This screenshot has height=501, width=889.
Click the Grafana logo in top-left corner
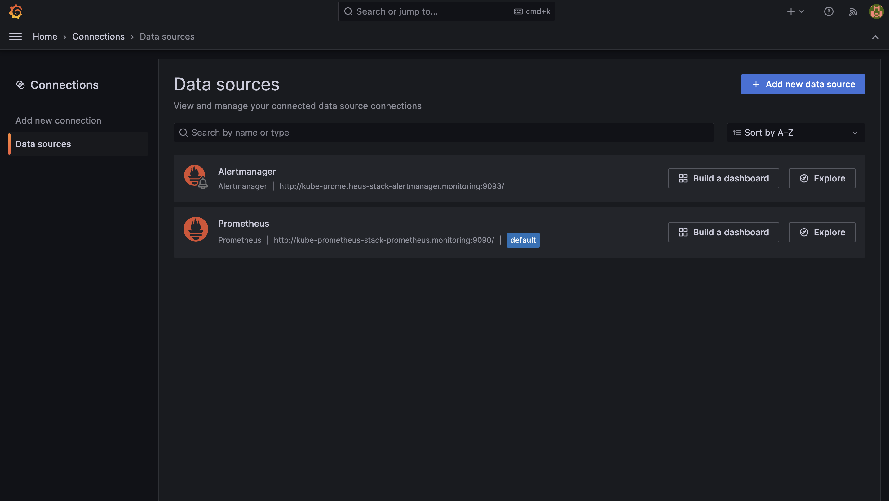15,11
